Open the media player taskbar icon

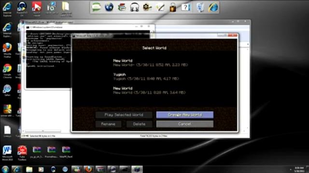click(x=41, y=169)
